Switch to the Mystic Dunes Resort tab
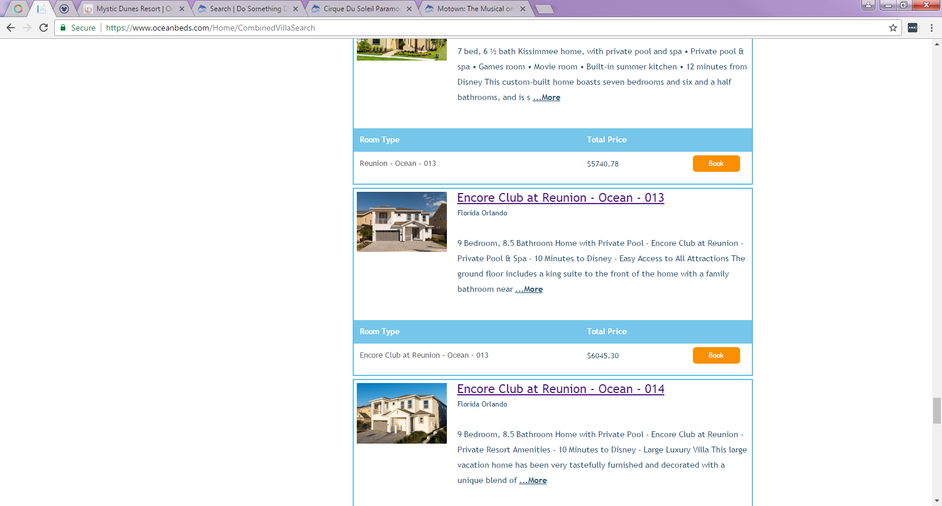The width and height of the screenshot is (942, 506). click(x=135, y=9)
